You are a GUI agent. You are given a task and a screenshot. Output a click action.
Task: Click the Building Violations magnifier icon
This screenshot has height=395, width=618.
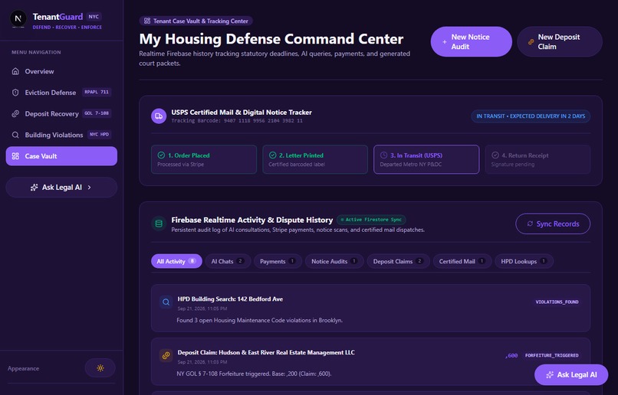click(x=15, y=135)
